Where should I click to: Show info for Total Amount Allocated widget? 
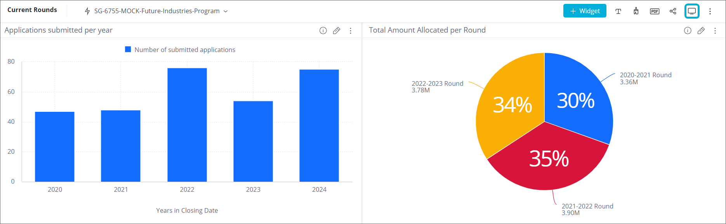(x=688, y=31)
